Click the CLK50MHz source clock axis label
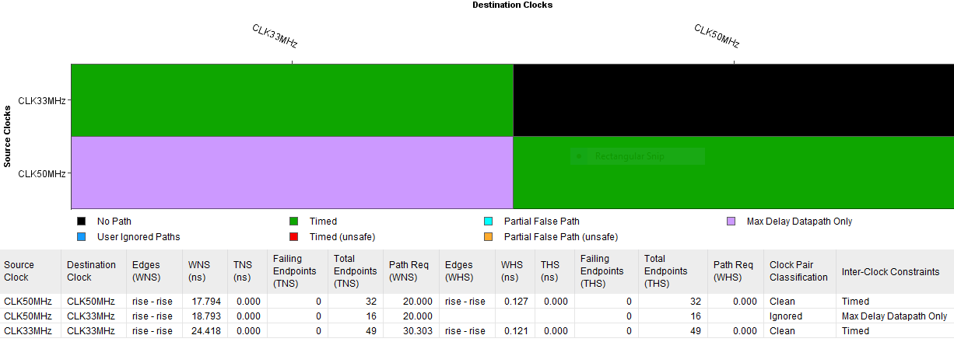The width and height of the screenshot is (954, 342). 41,173
